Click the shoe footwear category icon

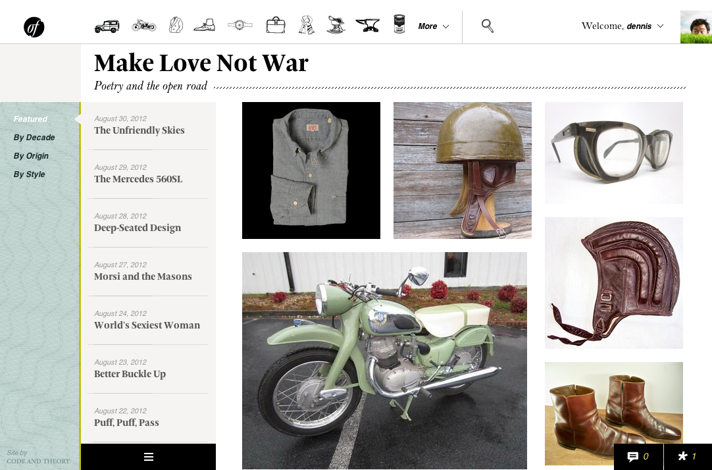pyautogui.click(x=205, y=26)
